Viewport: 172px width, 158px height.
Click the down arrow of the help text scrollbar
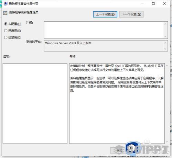click(x=167, y=142)
